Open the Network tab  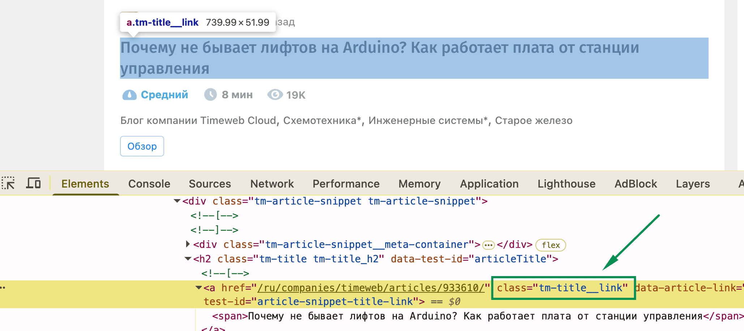click(272, 184)
